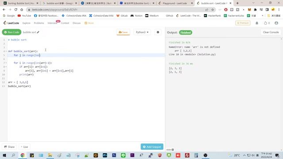Open the tab search chevron
283x159 pixels.
tap(253, 3)
